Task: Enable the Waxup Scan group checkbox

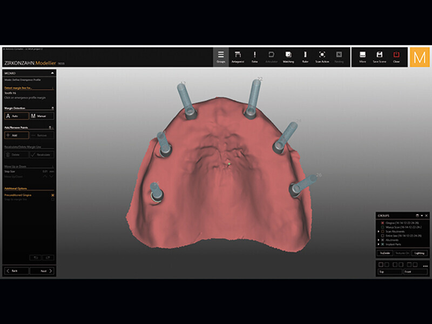Action: click(x=383, y=227)
